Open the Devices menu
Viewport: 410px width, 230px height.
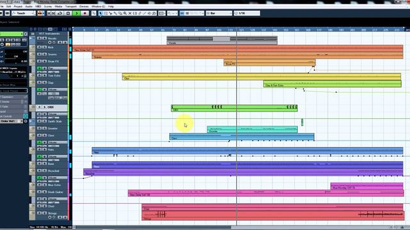pyautogui.click(x=84, y=6)
